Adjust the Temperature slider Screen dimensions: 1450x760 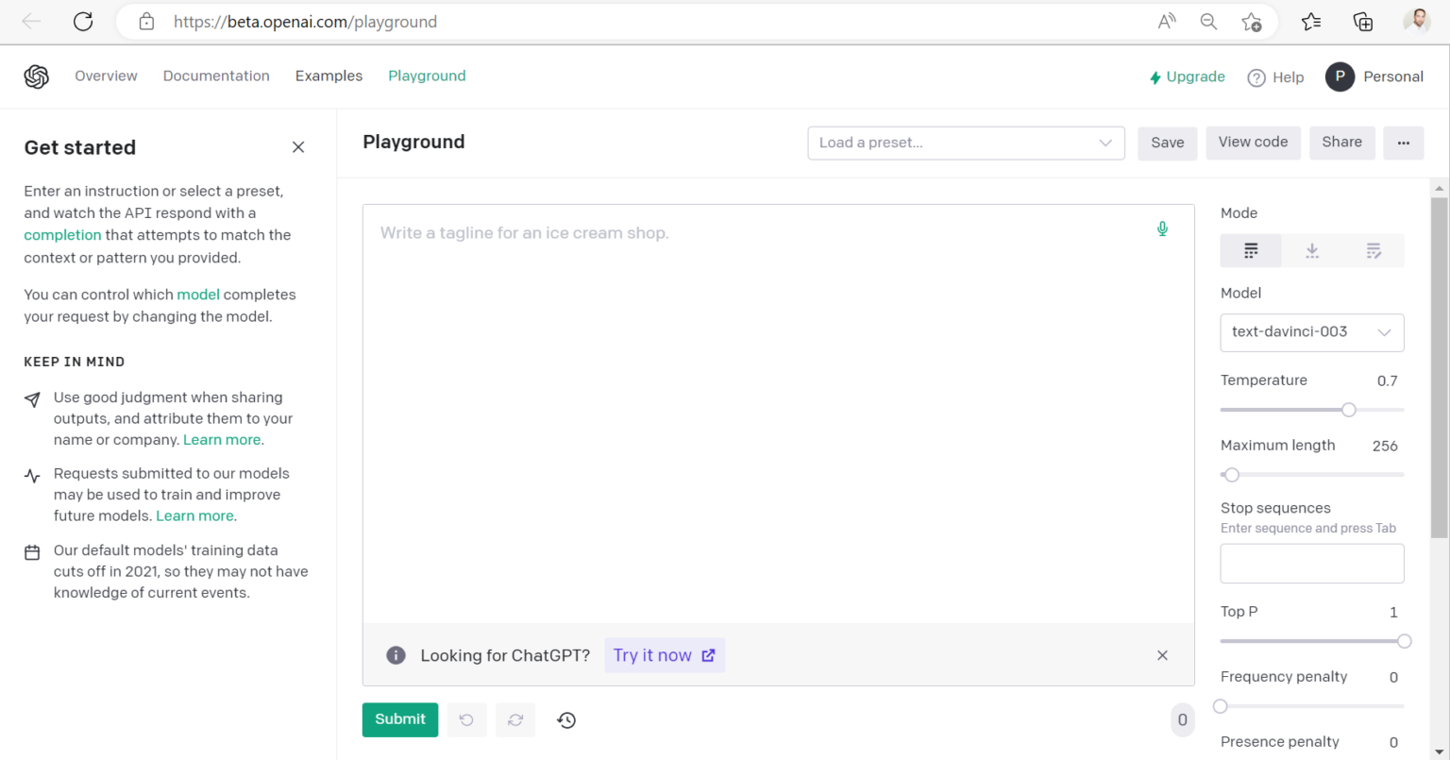pos(1348,410)
